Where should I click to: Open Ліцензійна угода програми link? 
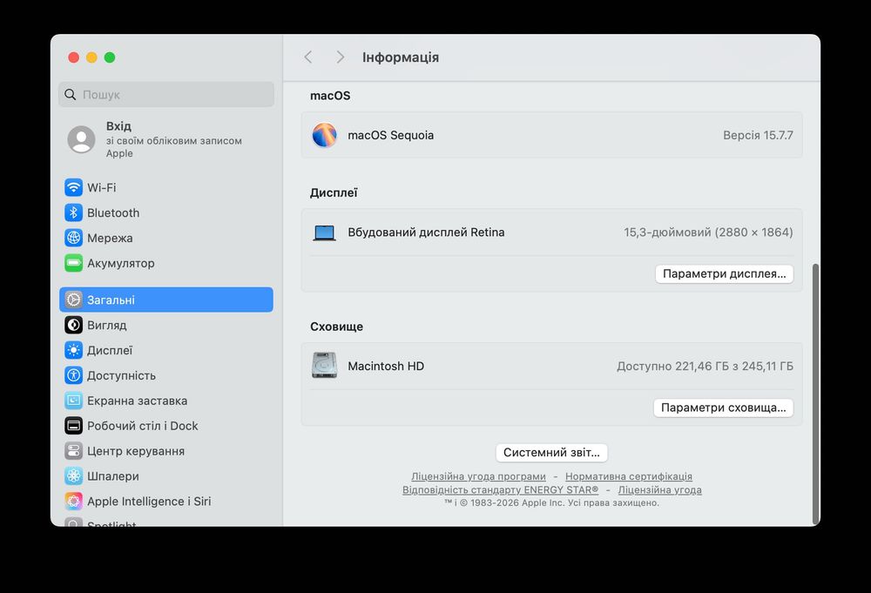(478, 476)
